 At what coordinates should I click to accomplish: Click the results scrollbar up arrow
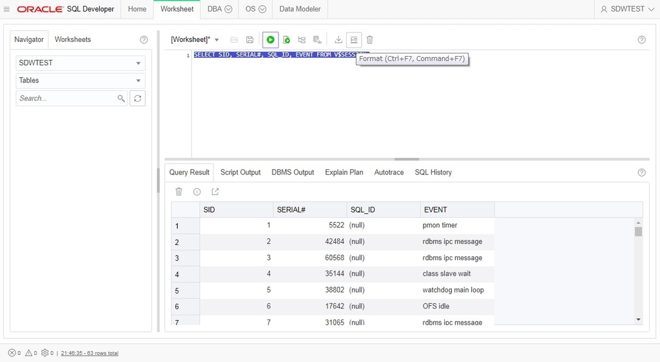pos(639,222)
